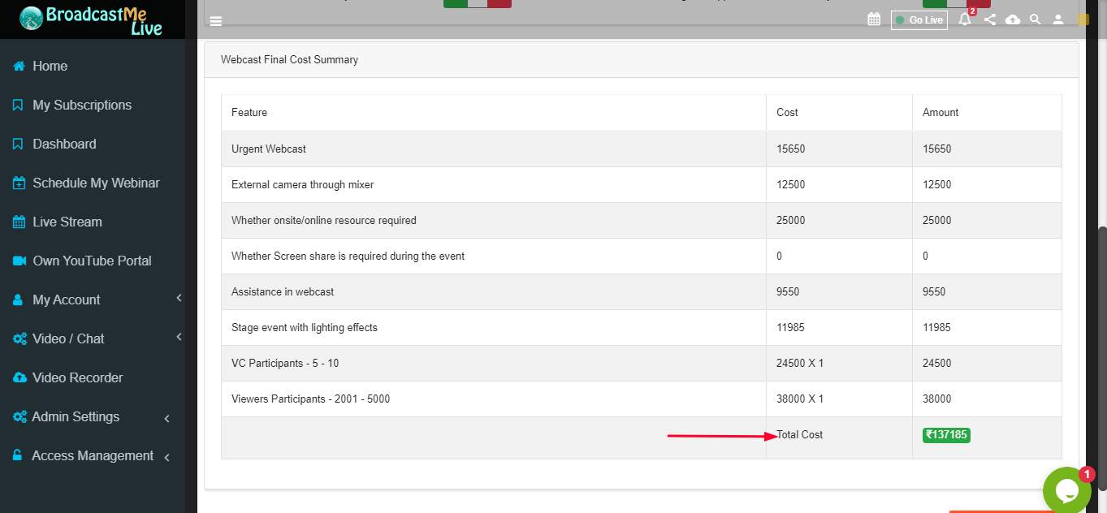Viewport: 1107px width, 513px height.
Task: Click the Go Live button
Action: (919, 20)
